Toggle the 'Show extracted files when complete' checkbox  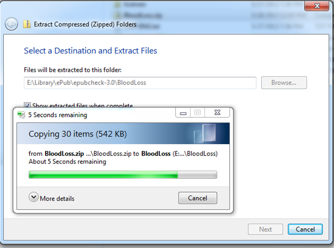click(27, 105)
